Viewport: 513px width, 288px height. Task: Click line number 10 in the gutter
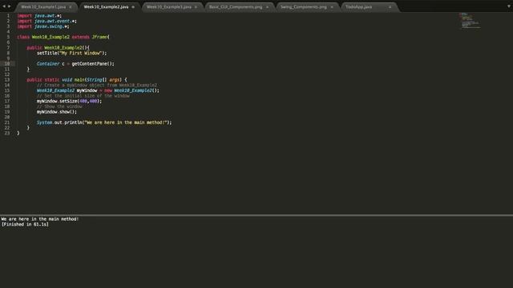tap(7, 64)
